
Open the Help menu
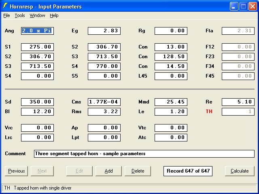(54, 15)
